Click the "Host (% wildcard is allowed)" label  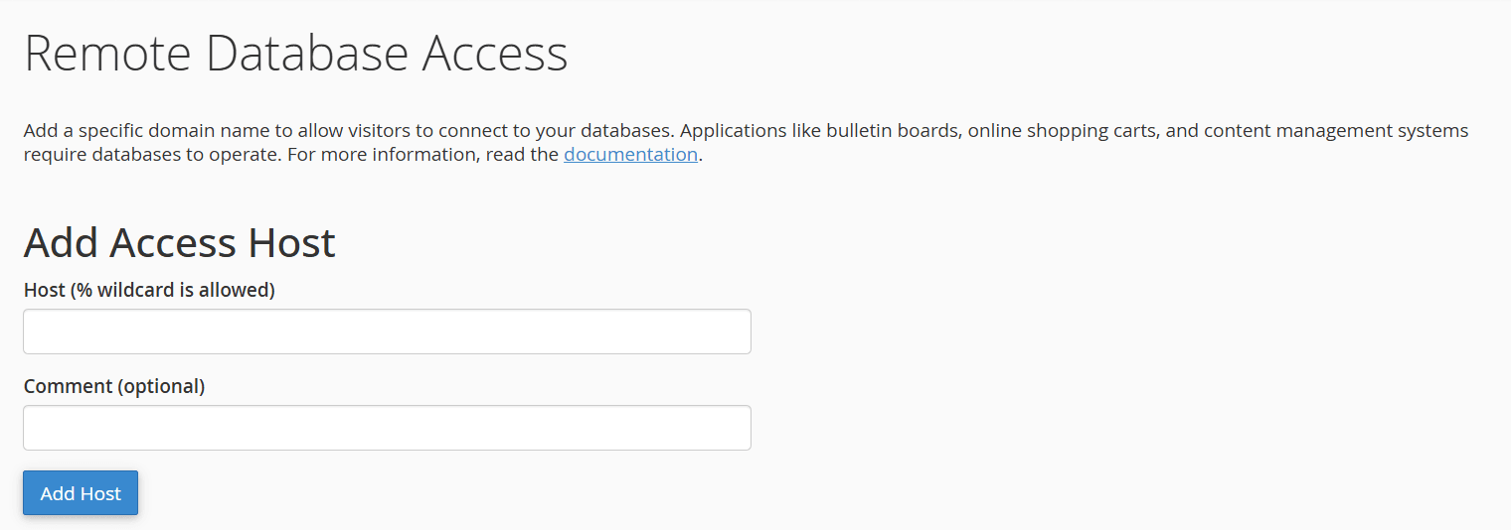click(149, 290)
